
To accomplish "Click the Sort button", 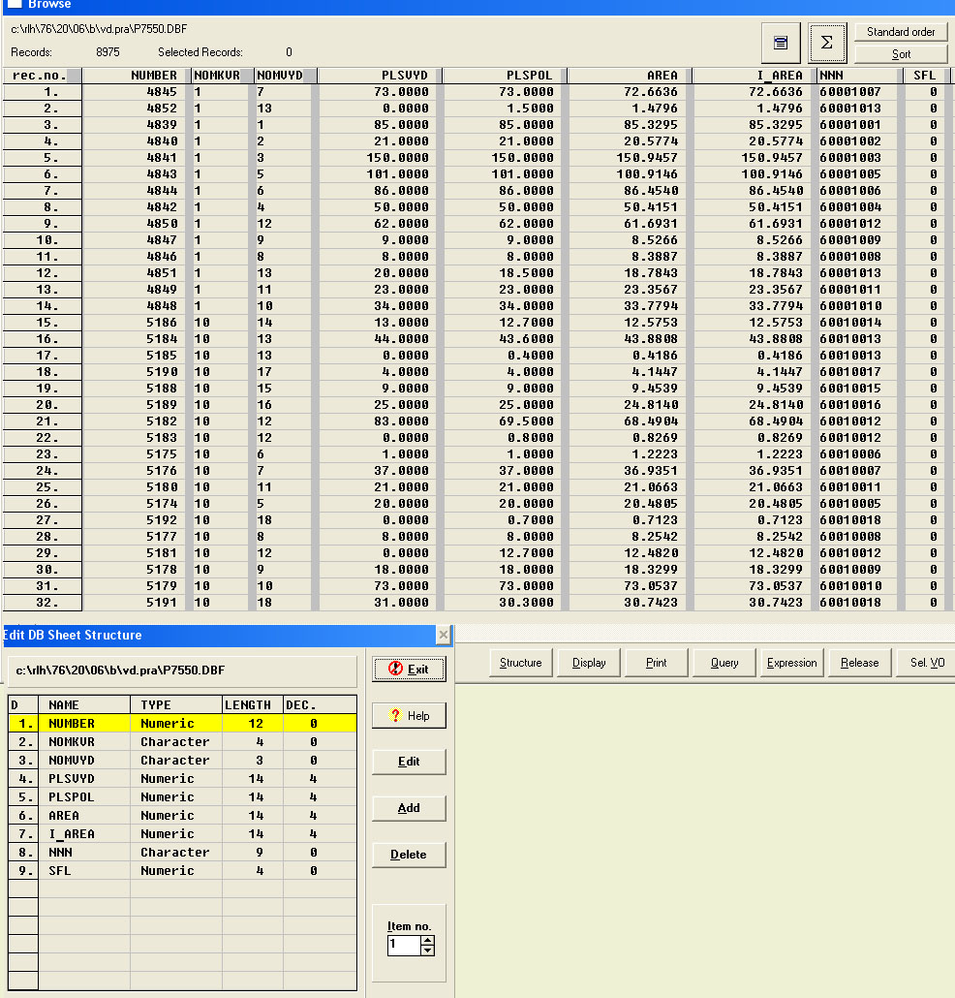I will pos(900,54).
